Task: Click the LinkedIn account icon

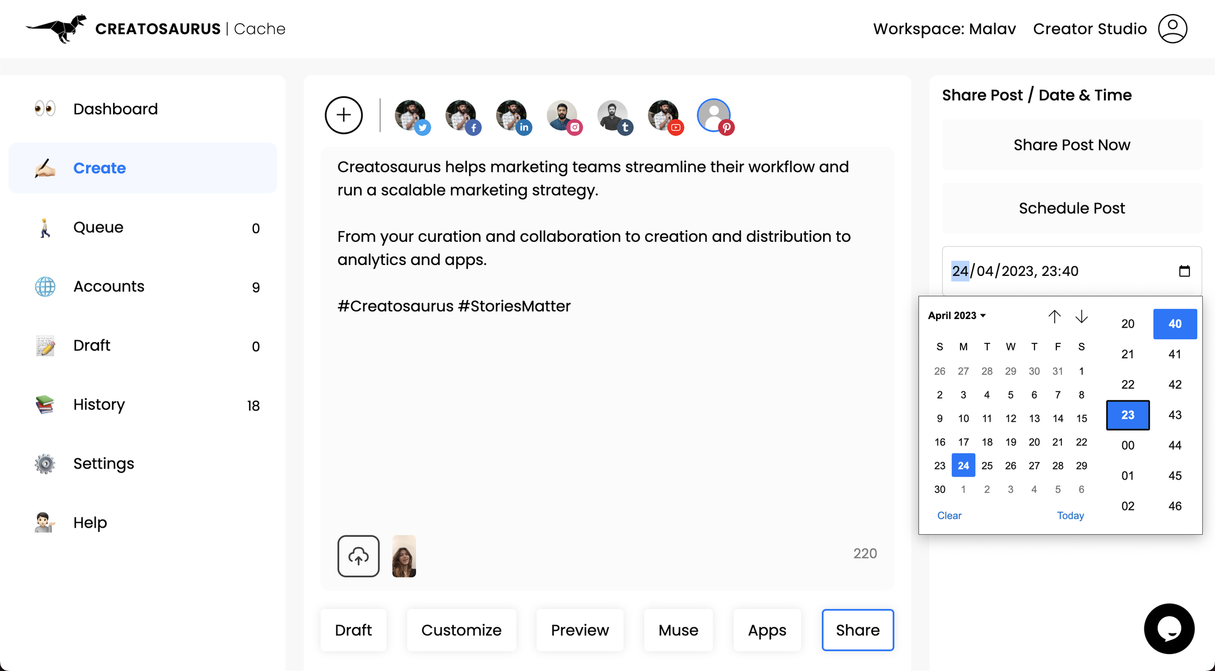Action: tap(512, 115)
